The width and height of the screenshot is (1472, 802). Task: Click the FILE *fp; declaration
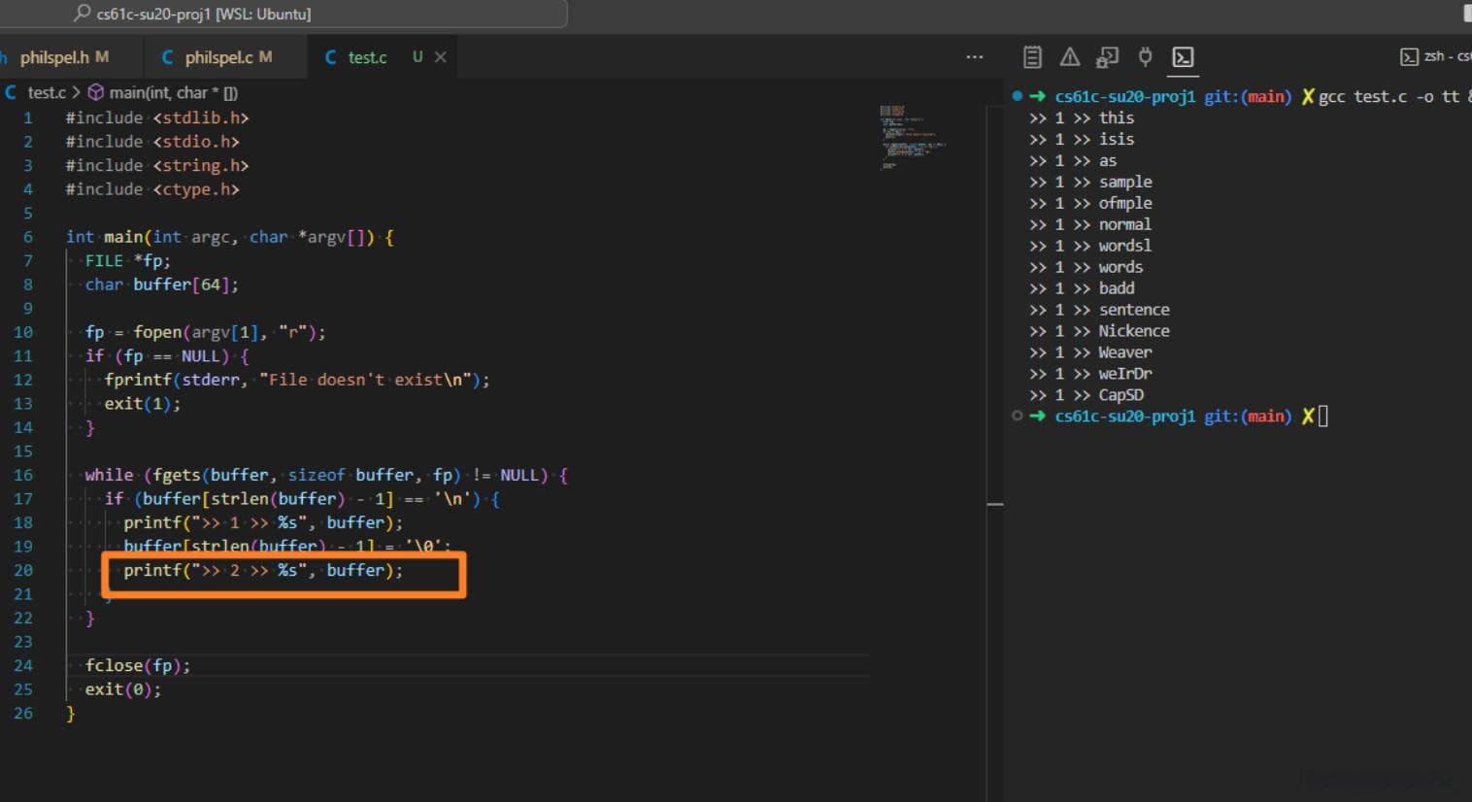(x=127, y=260)
